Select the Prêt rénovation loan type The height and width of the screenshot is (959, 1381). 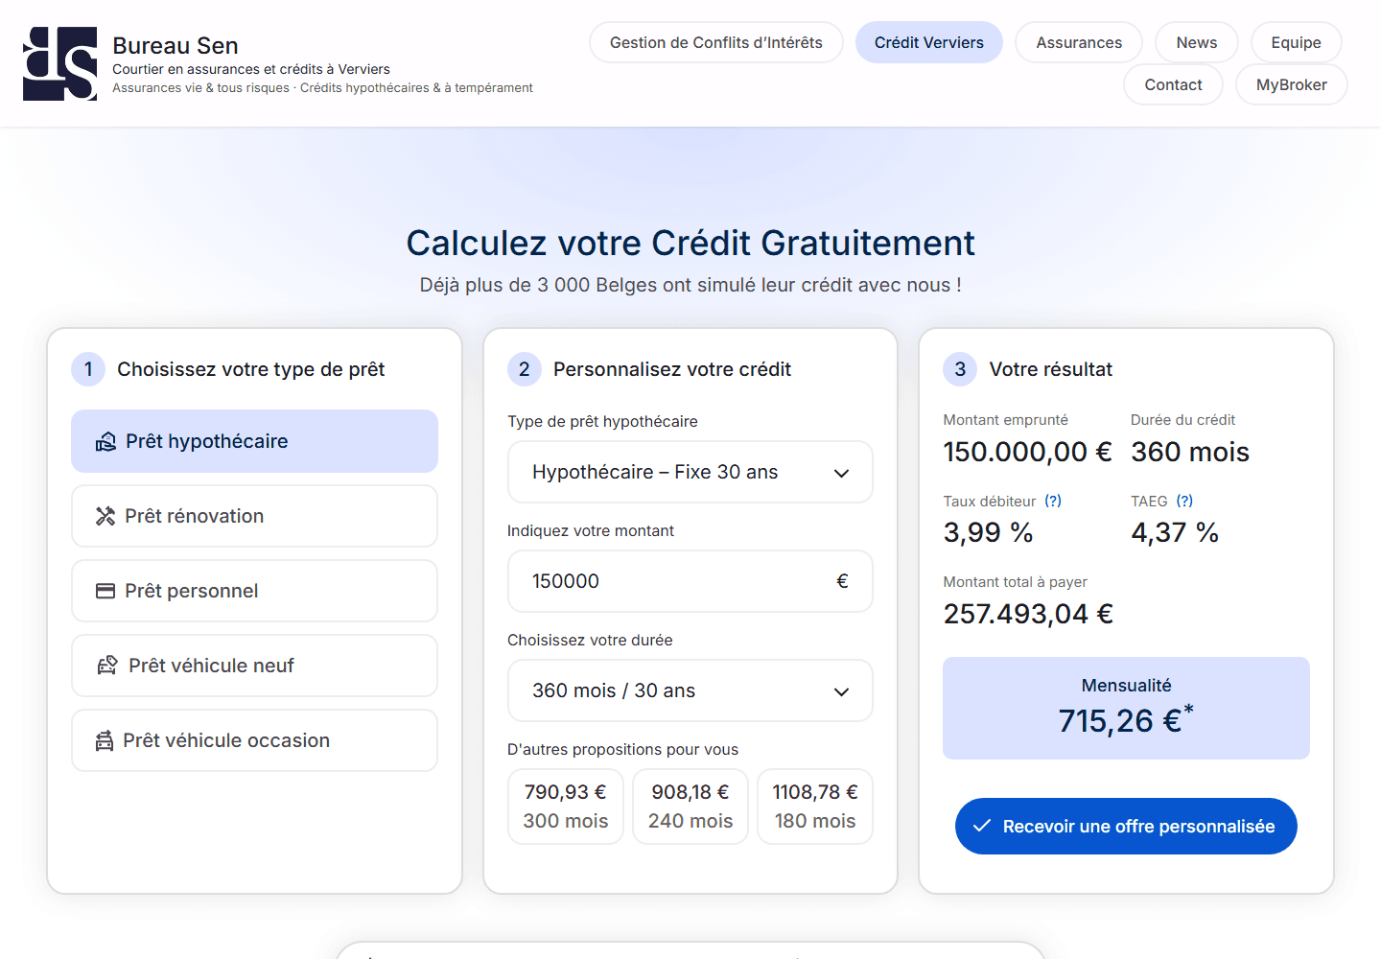(254, 516)
